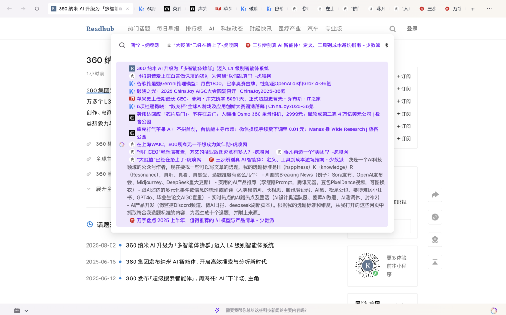506x315 pixels.
Task: Click the QR code mini-program thumbnail
Action: (368, 266)
